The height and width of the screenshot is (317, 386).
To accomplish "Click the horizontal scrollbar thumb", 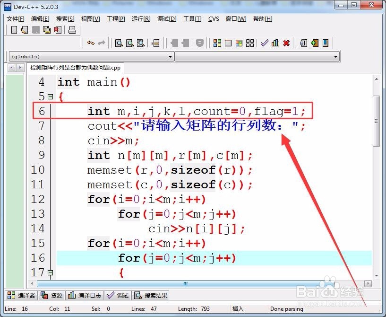I will [x=185, y=283].
